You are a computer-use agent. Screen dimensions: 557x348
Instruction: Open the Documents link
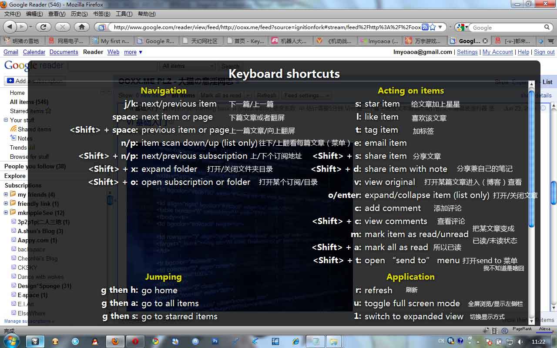(x=64, y=52)
